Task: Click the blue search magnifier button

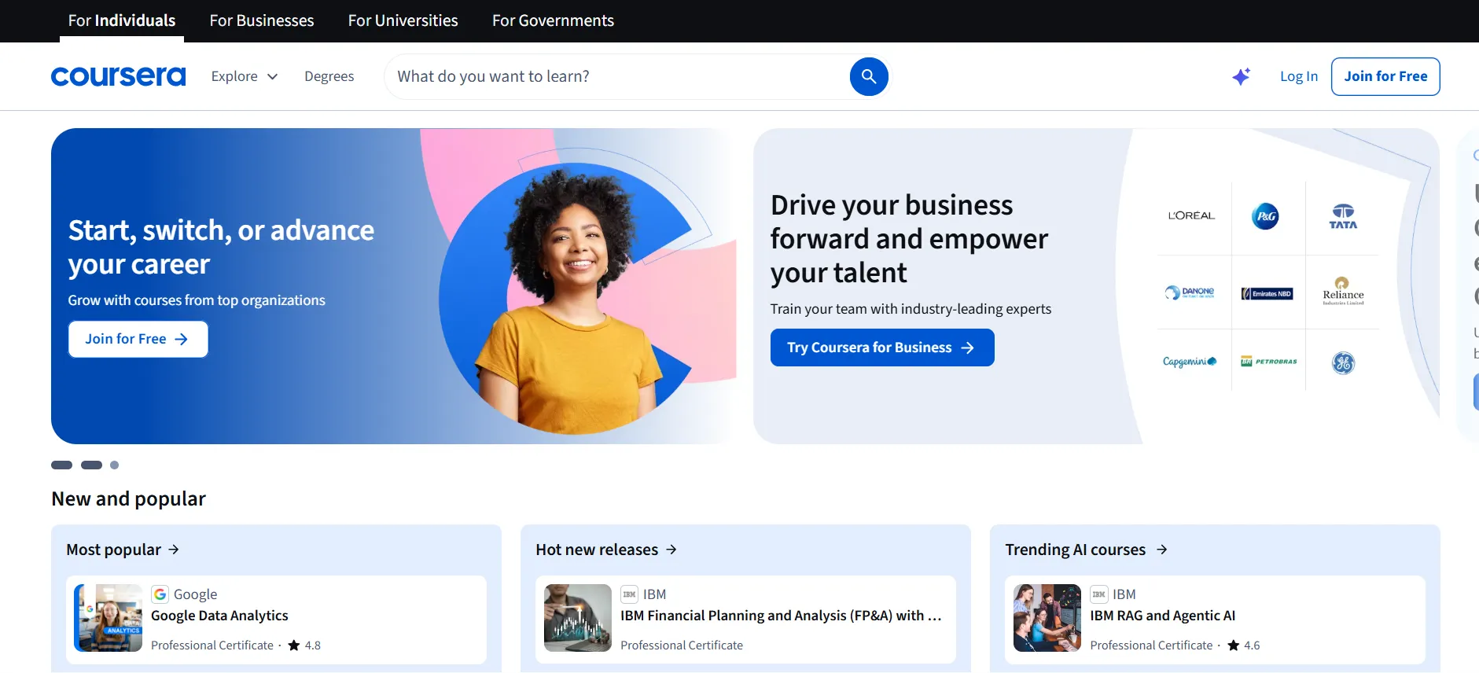Action: tap(869, 76)
